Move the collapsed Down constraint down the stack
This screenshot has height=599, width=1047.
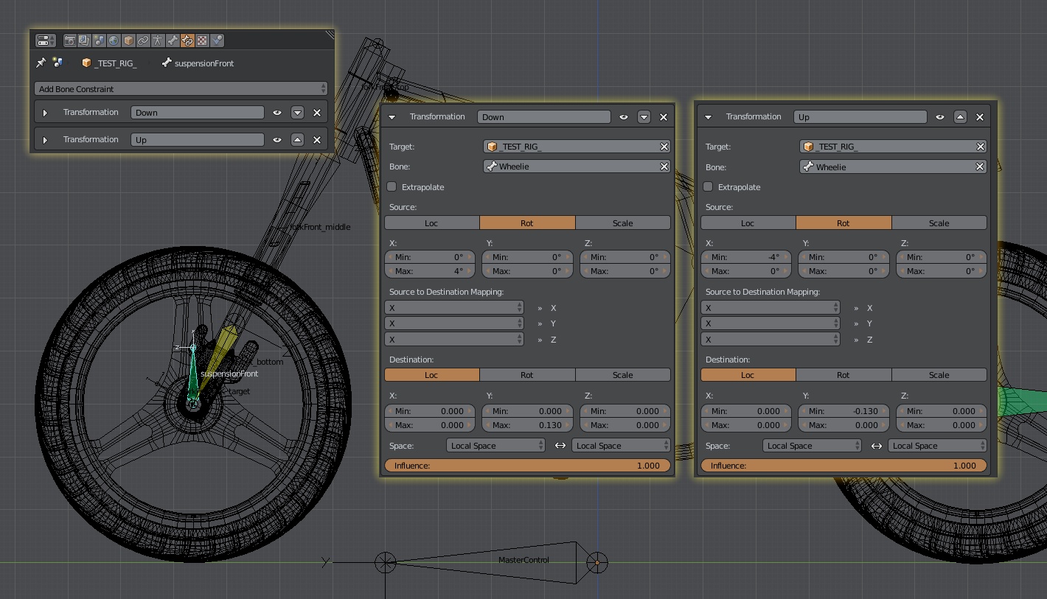tap(297, 113)
